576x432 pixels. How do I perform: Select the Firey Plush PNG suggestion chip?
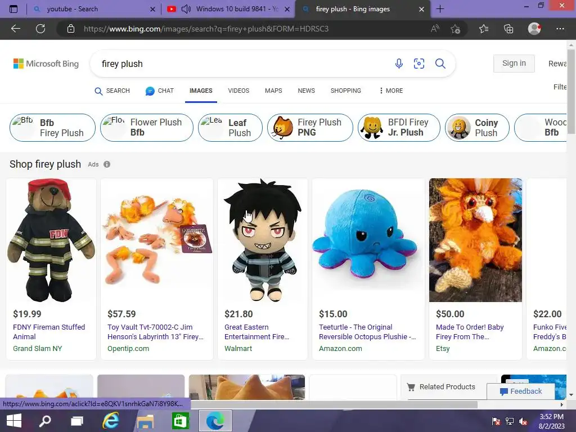[x=310, y=128]
